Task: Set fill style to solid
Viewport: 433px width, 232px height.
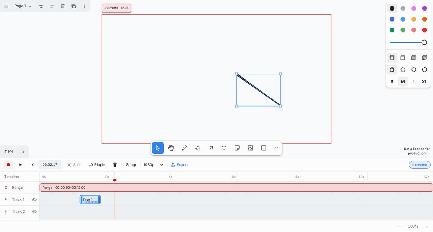Action: 414,58
